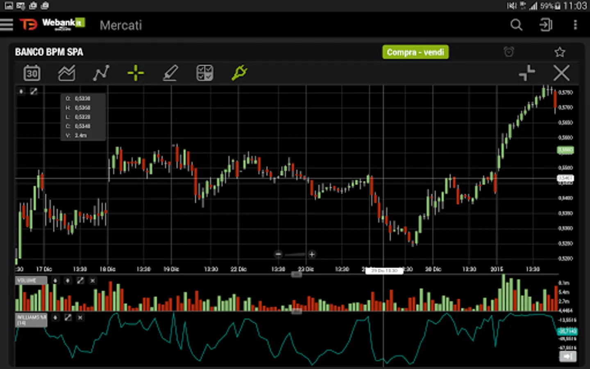
Task: Check the battery status indicator
Action: [551, 6]
